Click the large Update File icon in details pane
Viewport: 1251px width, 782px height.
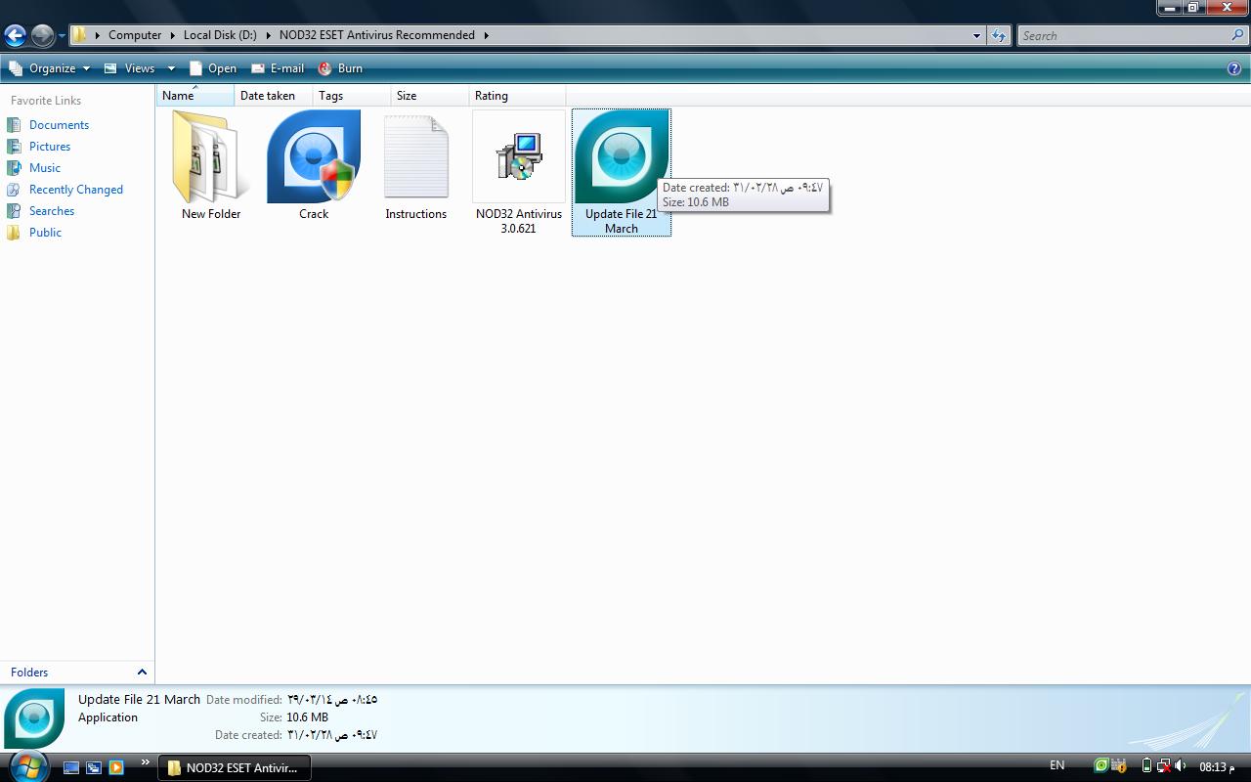[34, 718]
